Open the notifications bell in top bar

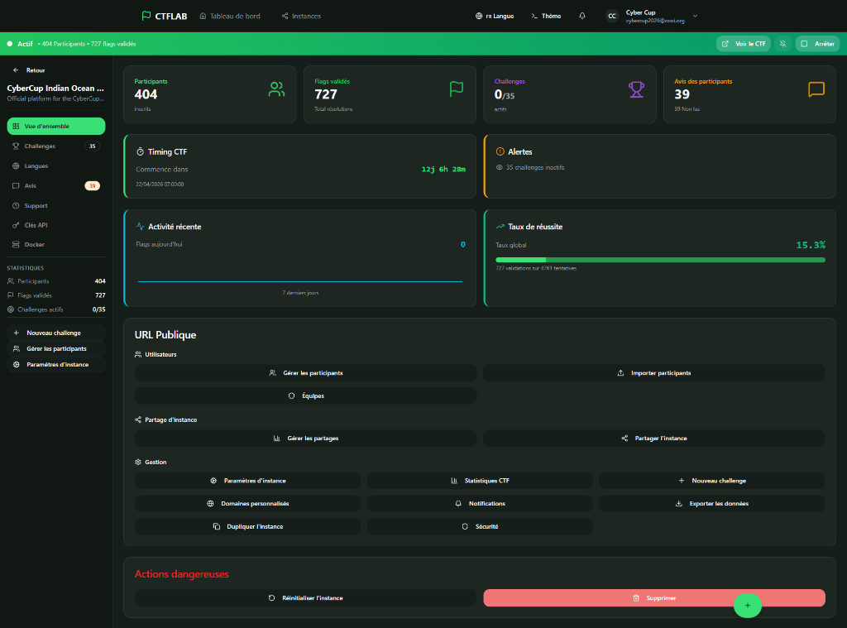pyautogui.click(x=581, y=16)
